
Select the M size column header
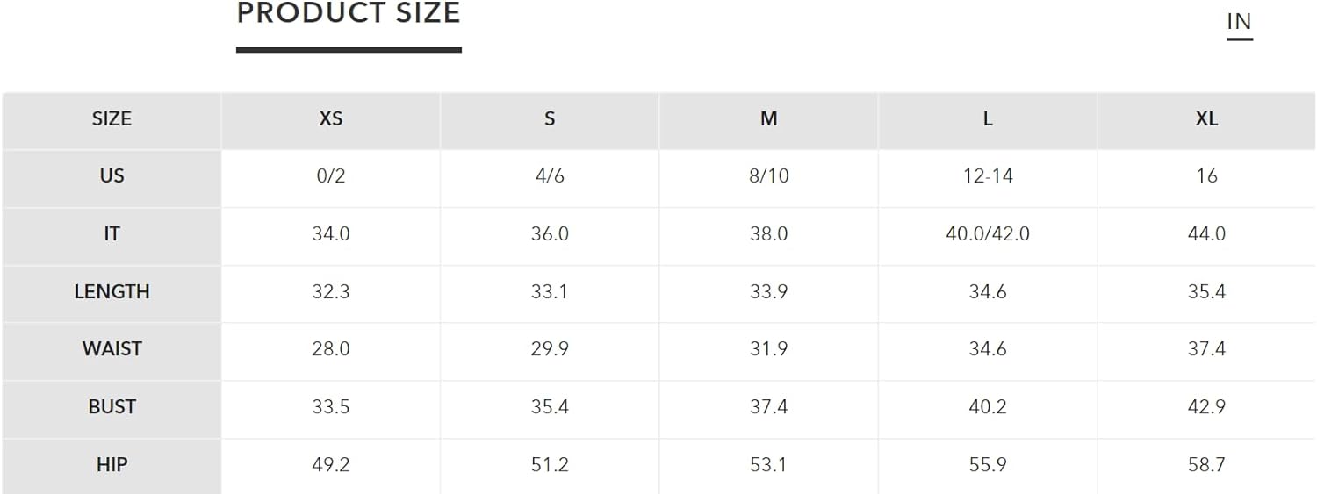tap(768, 119)
